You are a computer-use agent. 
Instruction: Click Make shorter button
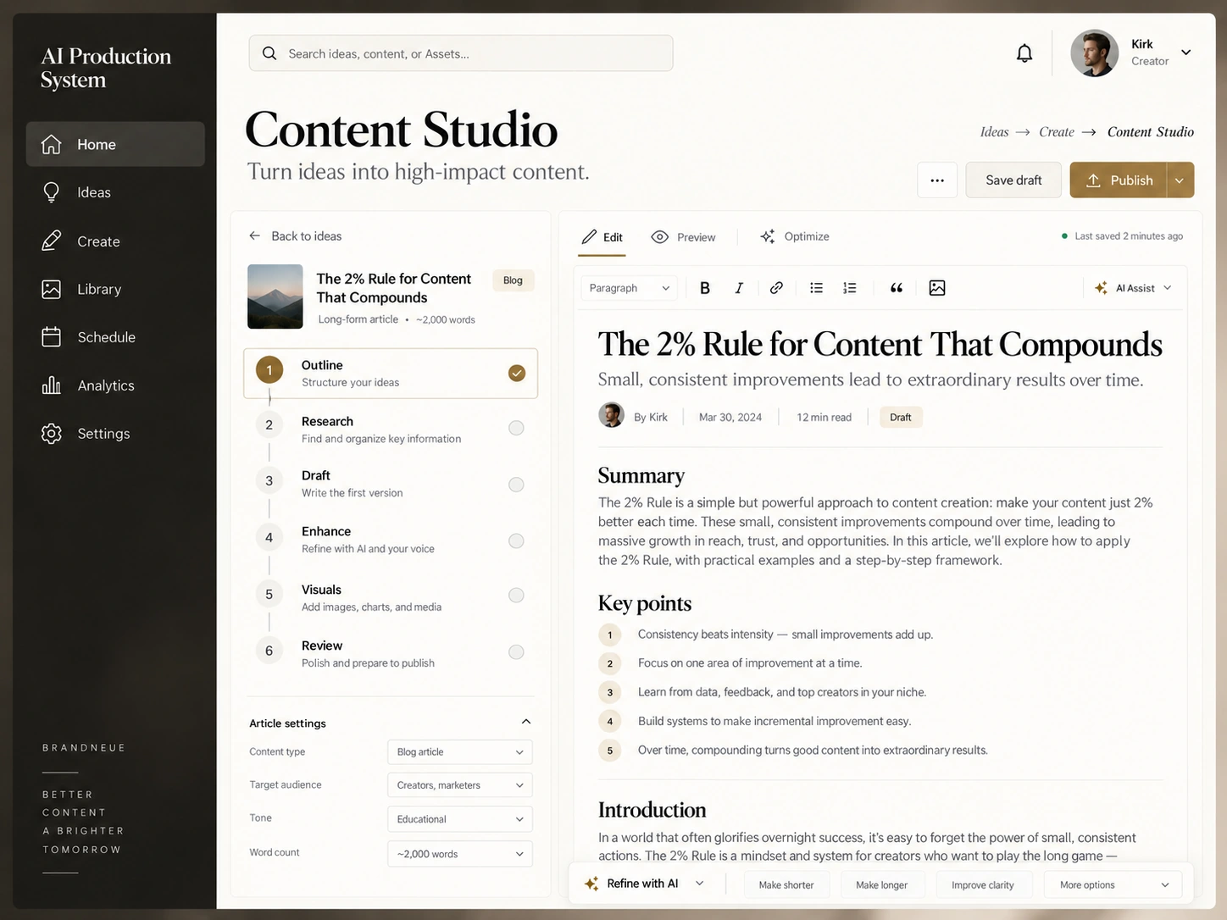[786, 884]
